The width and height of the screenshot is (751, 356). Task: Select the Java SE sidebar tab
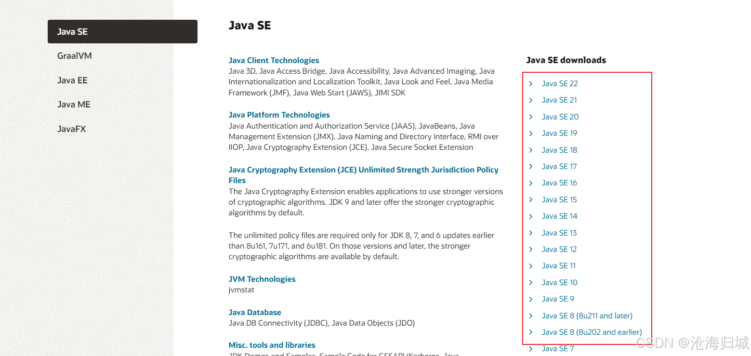coord(122,32)
